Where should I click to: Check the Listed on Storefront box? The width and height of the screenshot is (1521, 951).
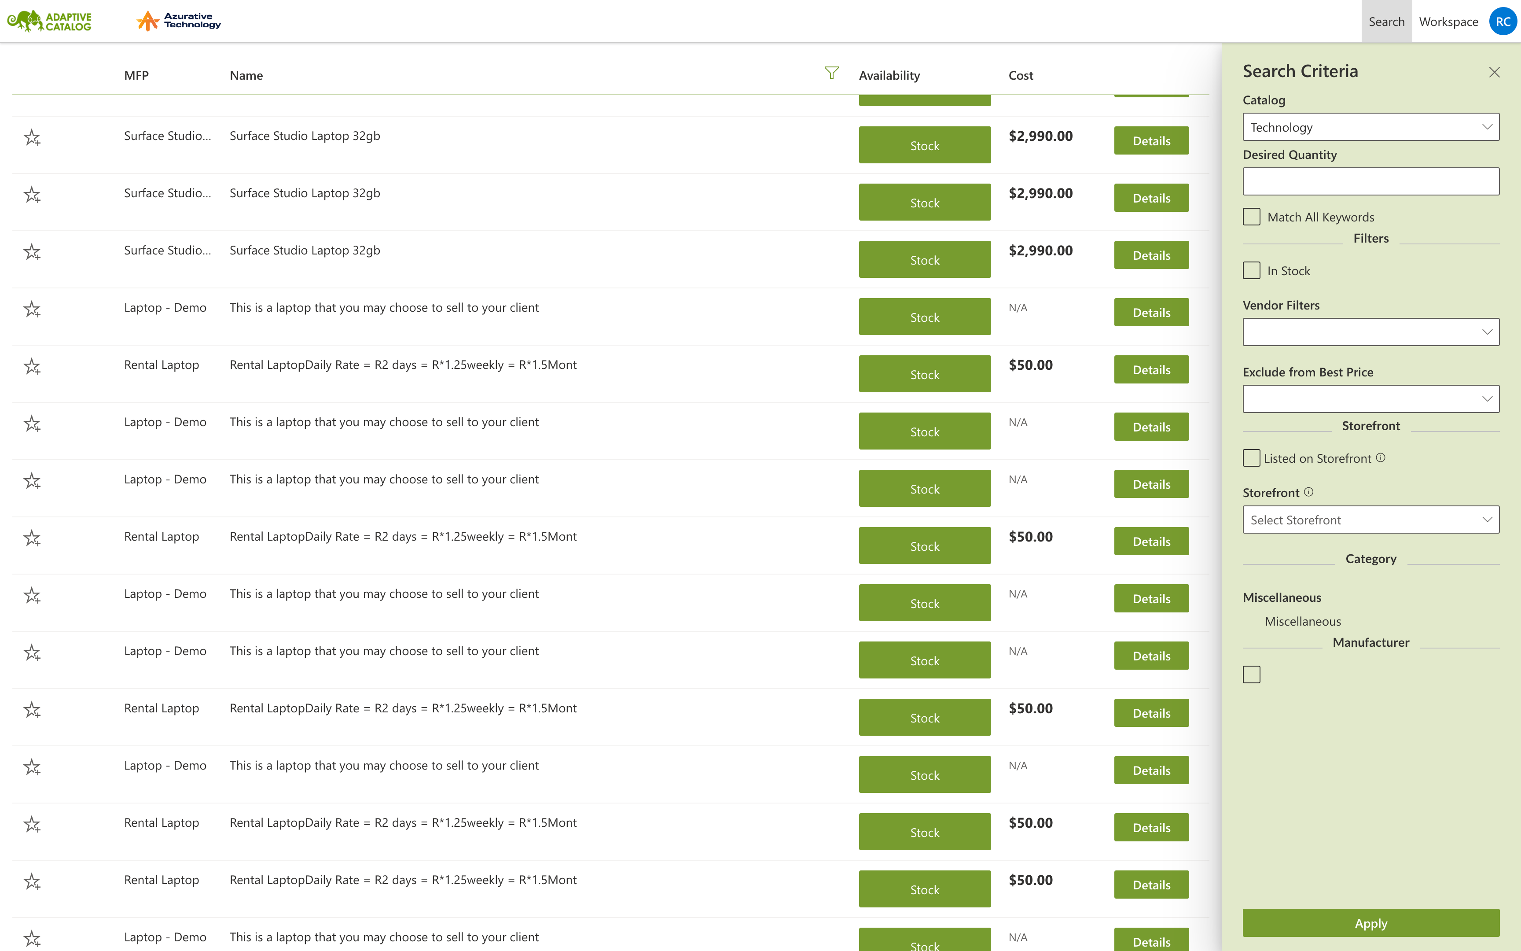tap(1251, 458)
